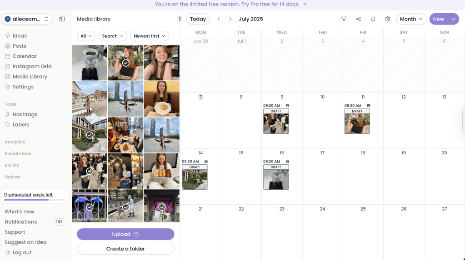Viewport: 465px width, 260px height.
Task: Open the July 16 draft post thumbnail
Action: 276,177
